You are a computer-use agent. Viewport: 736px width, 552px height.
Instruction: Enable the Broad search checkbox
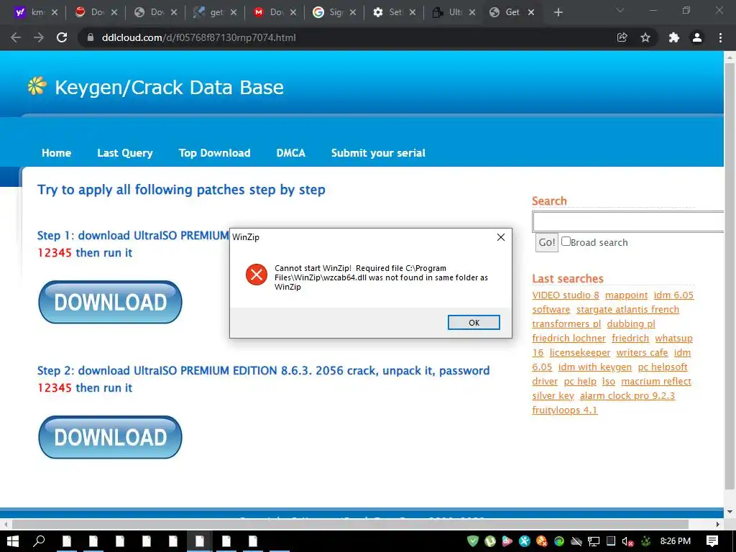[x=566, y=241]
